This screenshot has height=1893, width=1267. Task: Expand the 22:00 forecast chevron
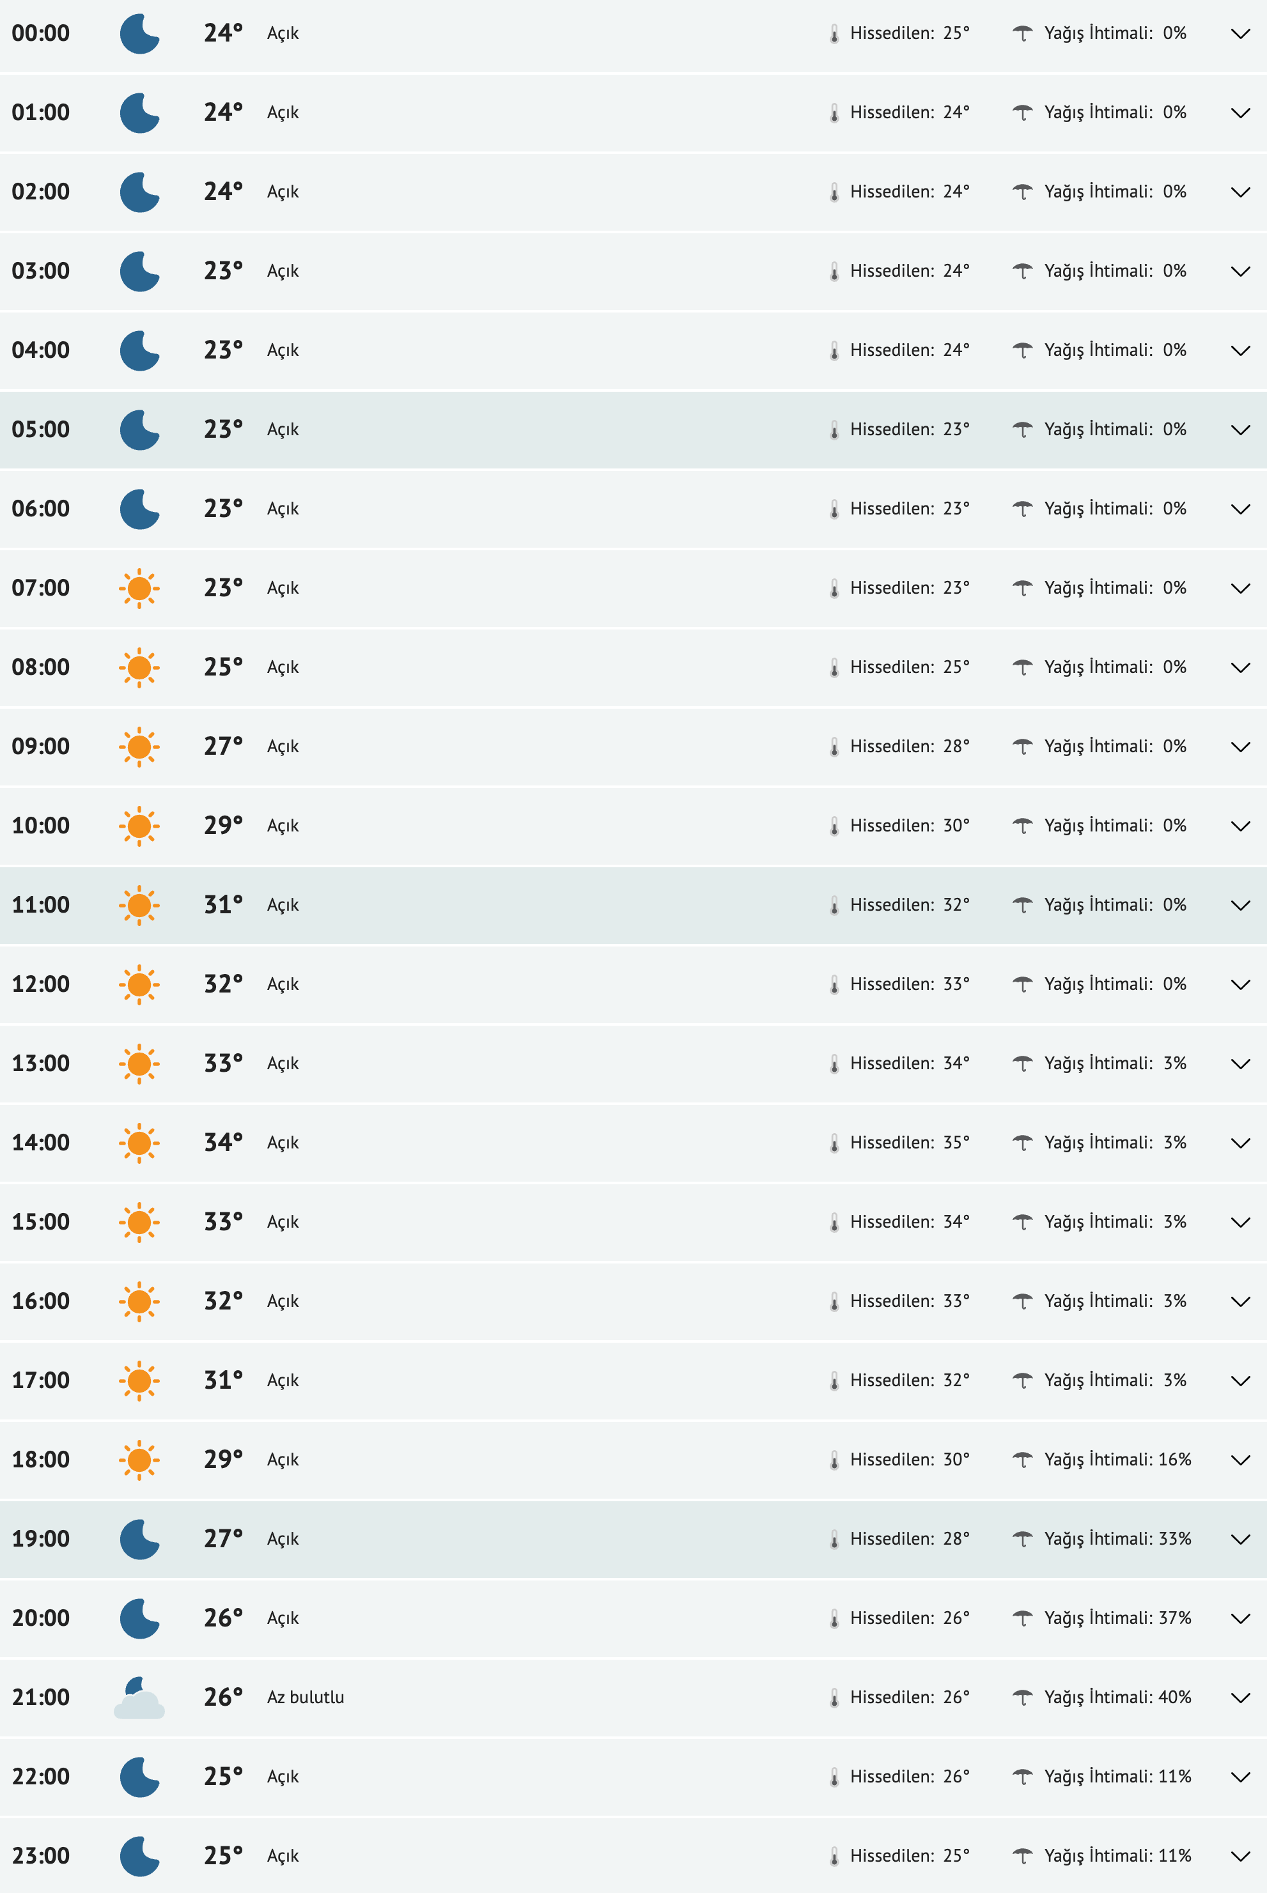[1240, 1777]
